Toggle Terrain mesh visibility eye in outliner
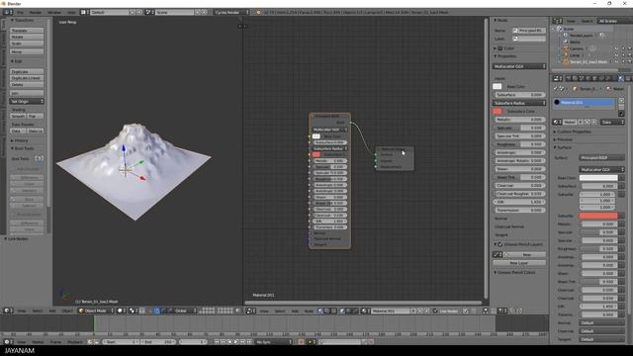The height and width of the screenshot is (356, 633). pos(616,61)
